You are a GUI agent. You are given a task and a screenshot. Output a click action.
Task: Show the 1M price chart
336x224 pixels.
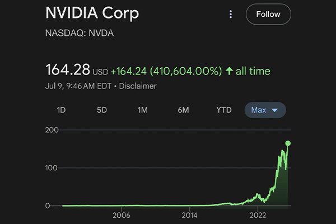click(x=143, y=110)
